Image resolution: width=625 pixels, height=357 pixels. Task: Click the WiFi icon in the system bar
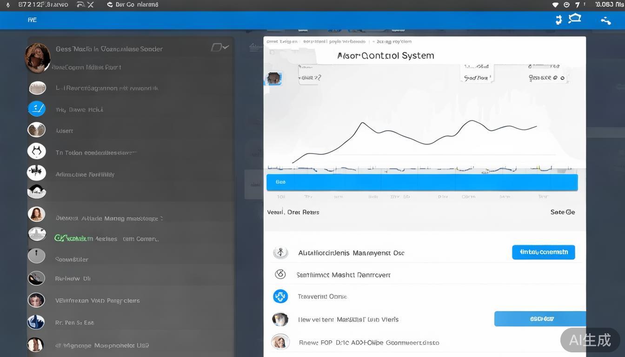pos(555,5)
